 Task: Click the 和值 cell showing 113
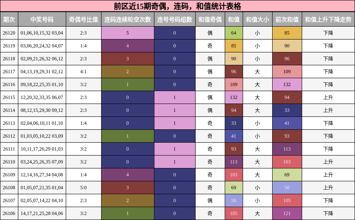[x=234, y=162]
